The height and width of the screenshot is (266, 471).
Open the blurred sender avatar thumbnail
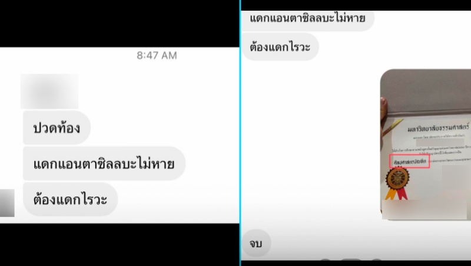click(x=7, y=203)
